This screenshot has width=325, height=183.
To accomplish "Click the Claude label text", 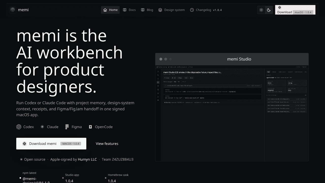I will coord(53,127).
